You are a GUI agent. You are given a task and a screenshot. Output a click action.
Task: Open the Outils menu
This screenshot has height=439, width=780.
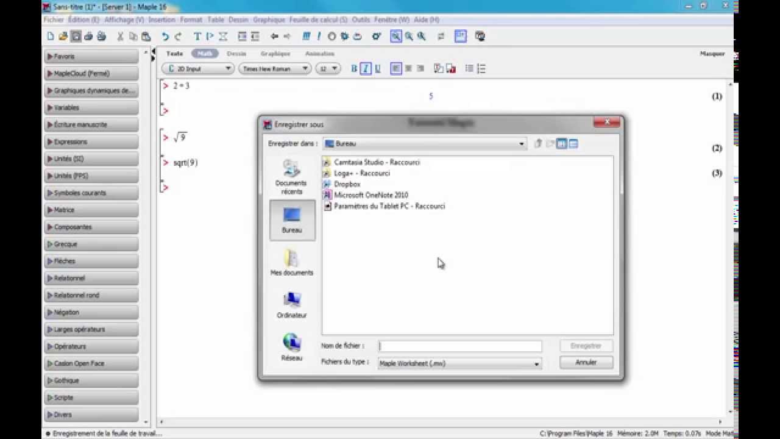pos(361,20)
